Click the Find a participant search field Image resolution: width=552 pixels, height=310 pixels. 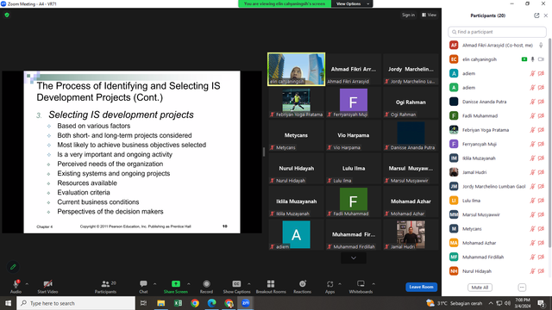[497, 32]
